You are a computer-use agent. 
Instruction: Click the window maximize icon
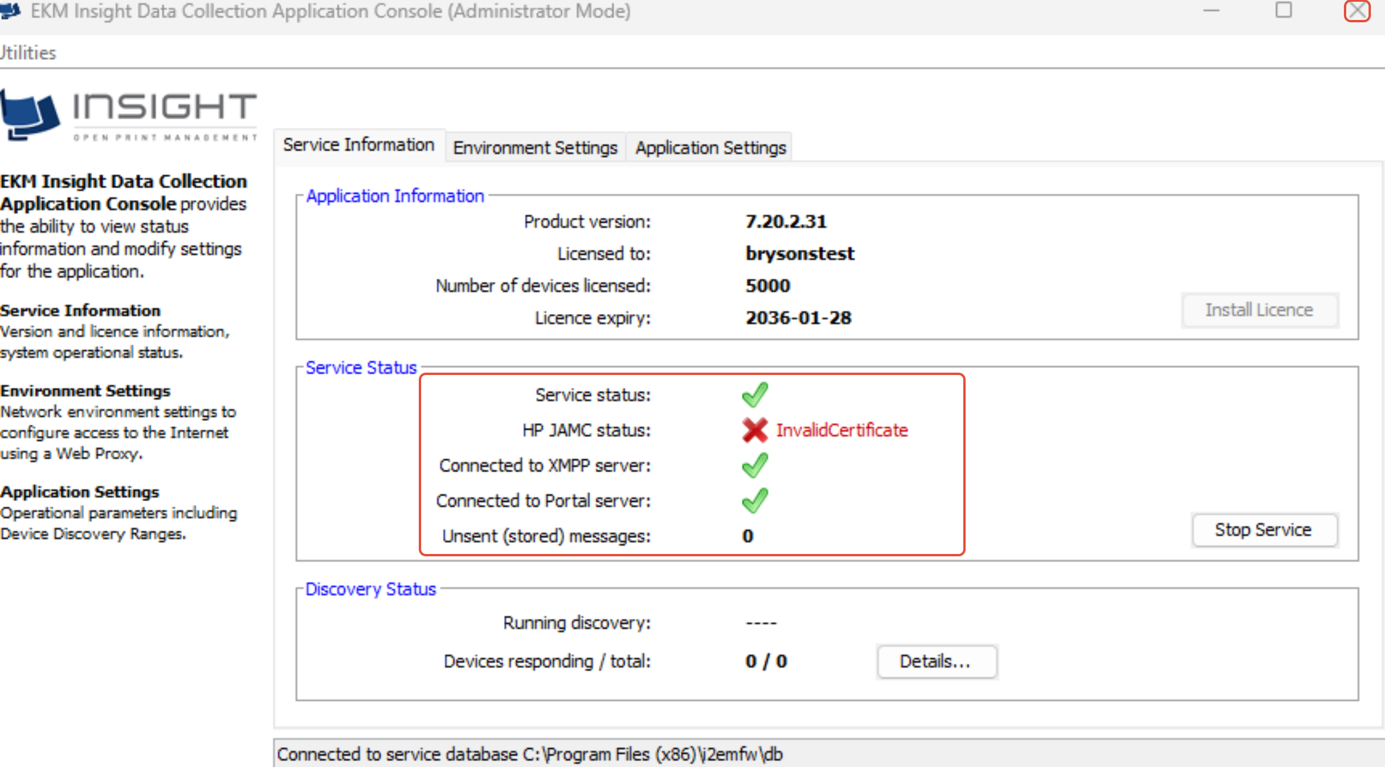pyautogui.click(x=1283, y=11)
